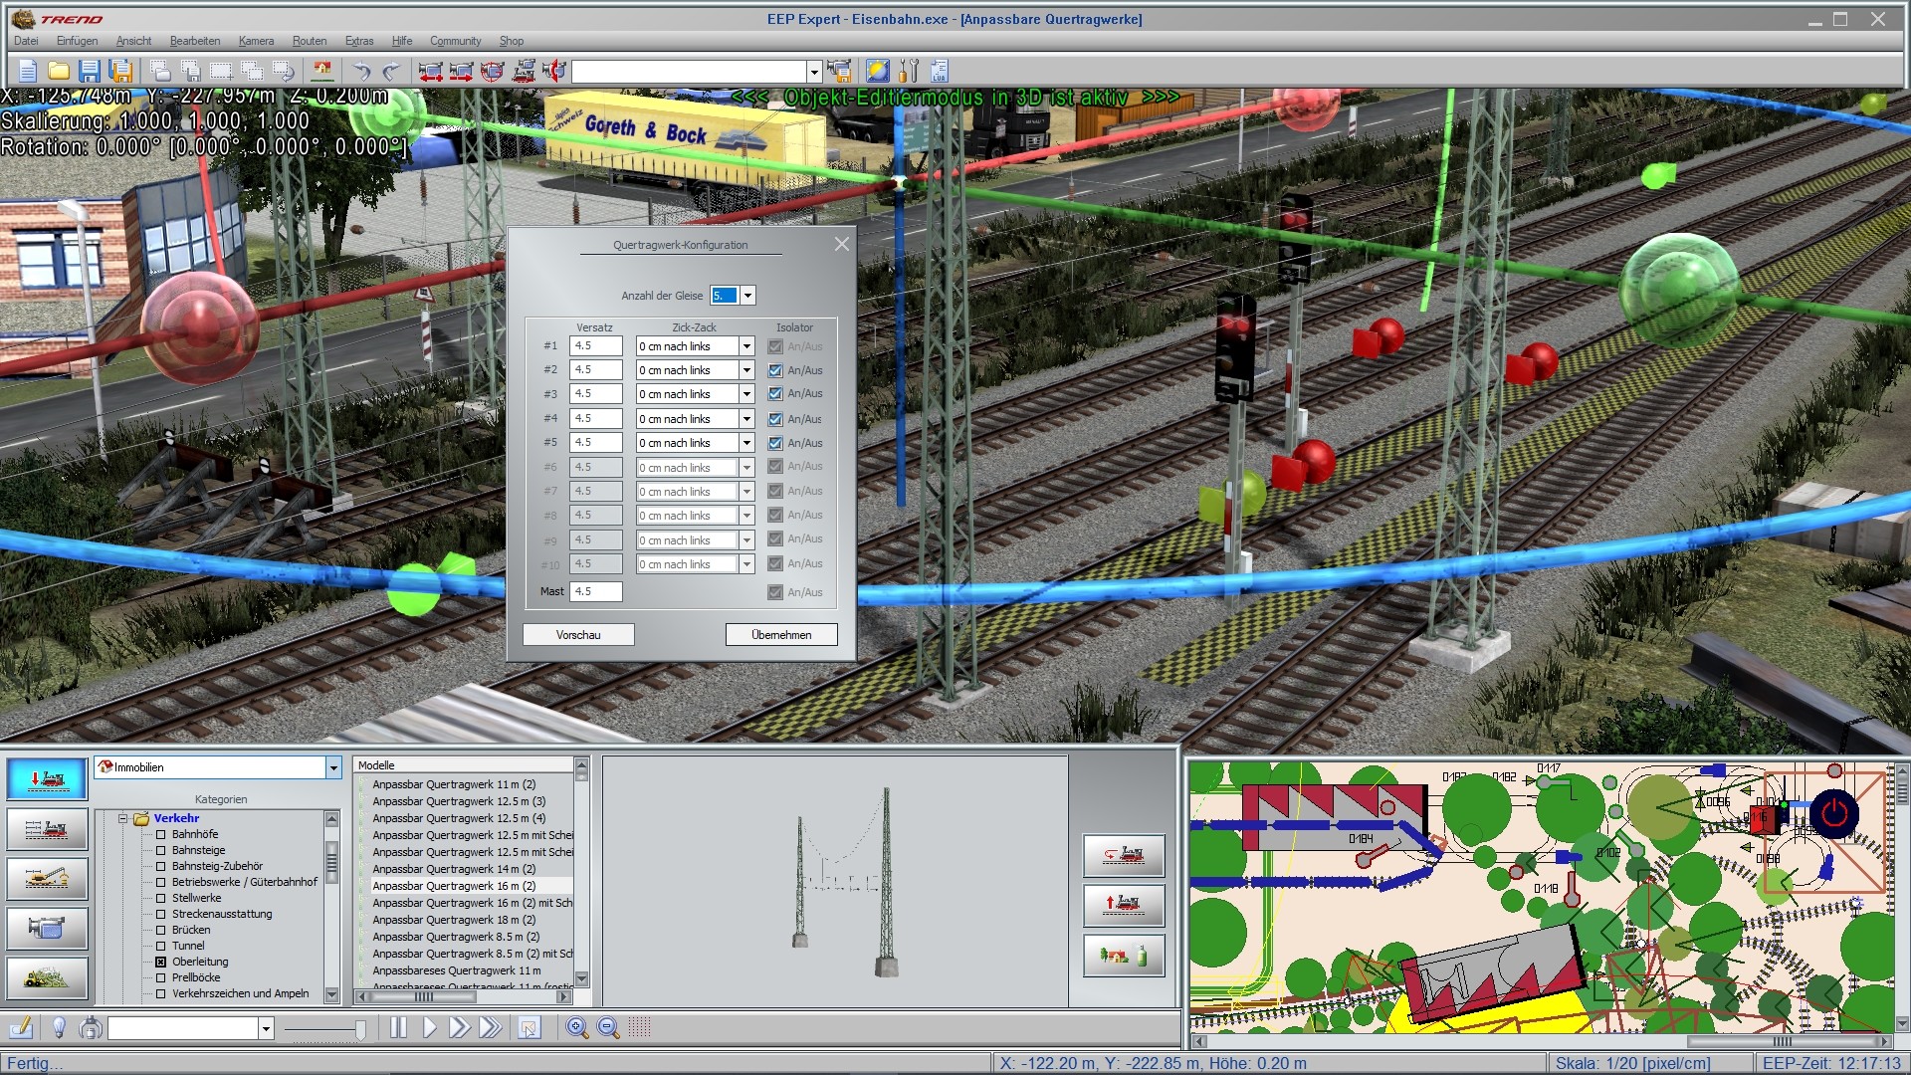Select Anpassbar Quertragwerk 14 m (2) from model list

pyautogui.click(x=453, y=868)
